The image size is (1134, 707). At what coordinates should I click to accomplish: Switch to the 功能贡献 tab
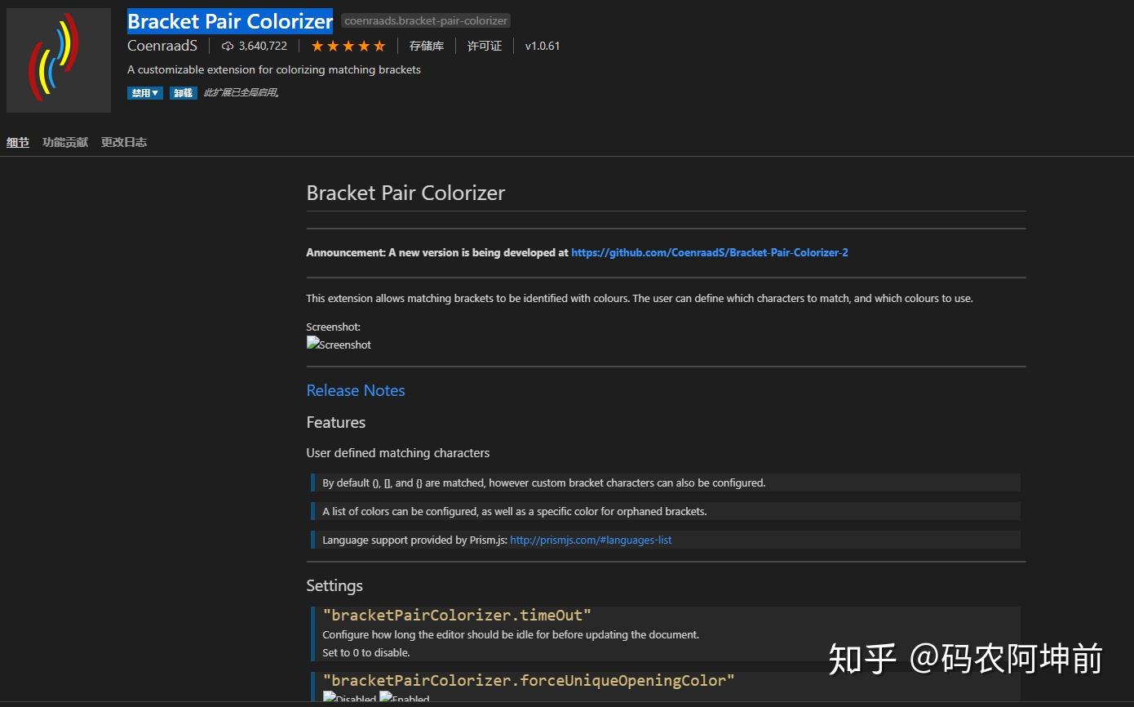[65, 141]
